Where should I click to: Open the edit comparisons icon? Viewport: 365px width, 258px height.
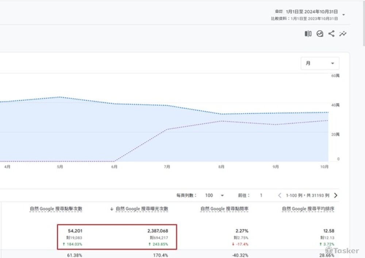(308, 34)
